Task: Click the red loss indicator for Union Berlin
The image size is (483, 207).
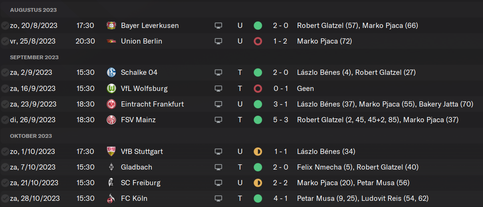Action: (x=258, y=41)
